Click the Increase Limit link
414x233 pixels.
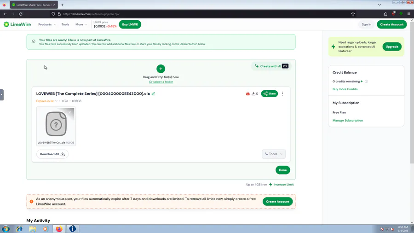pos(281,184)
